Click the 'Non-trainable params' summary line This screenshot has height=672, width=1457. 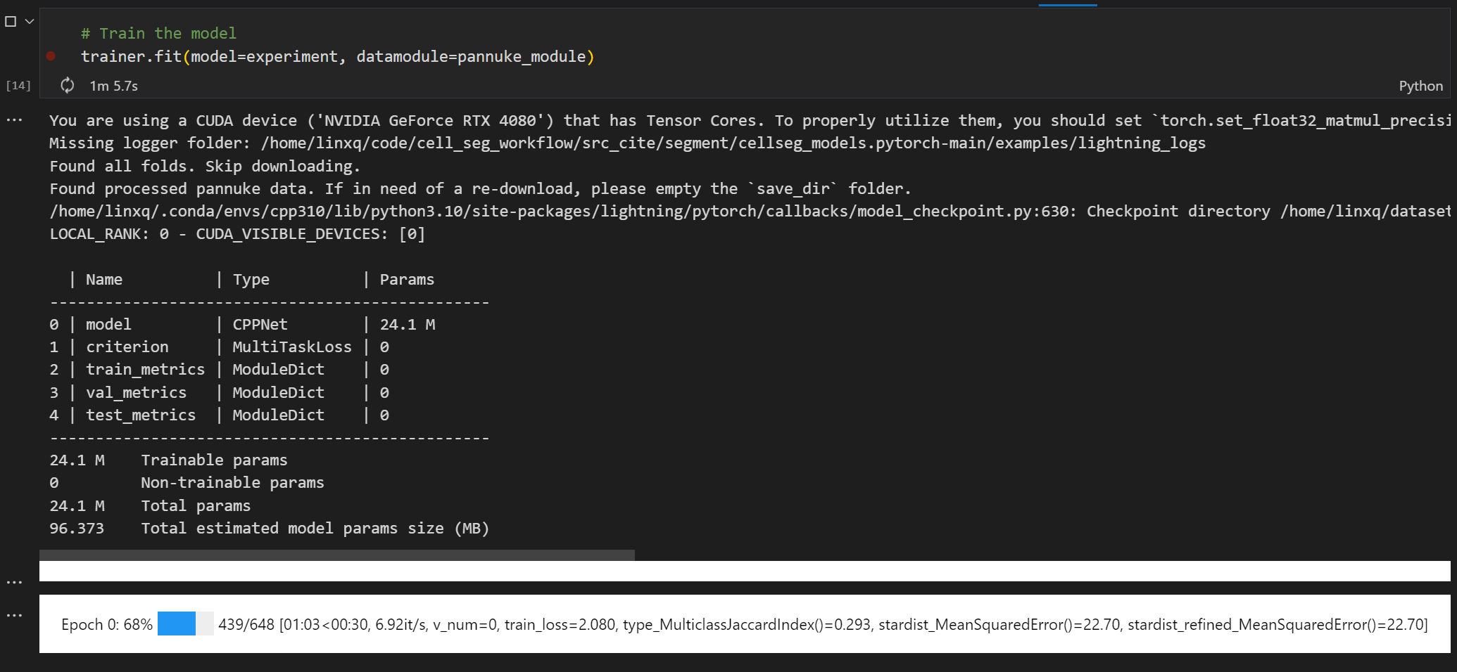coord(187,482)
